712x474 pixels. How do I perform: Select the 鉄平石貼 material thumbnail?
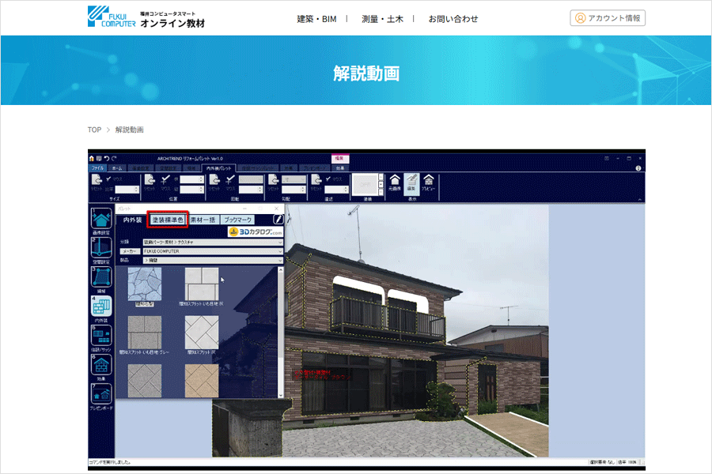(x=142, y=285)
